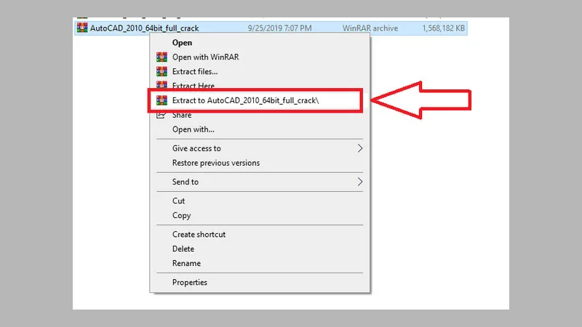The width and height of the screenshot is (582, 327).
Task: Click the Share icon in context menu
Action: click(161, 116)
